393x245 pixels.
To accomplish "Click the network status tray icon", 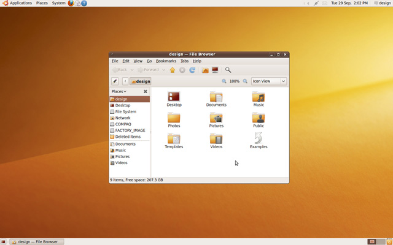I will click(x=316, y=3).
